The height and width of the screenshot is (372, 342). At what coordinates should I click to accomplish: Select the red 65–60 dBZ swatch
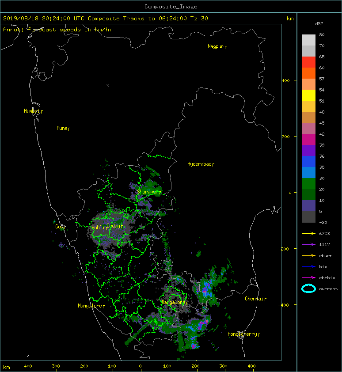tap(308, 62)
